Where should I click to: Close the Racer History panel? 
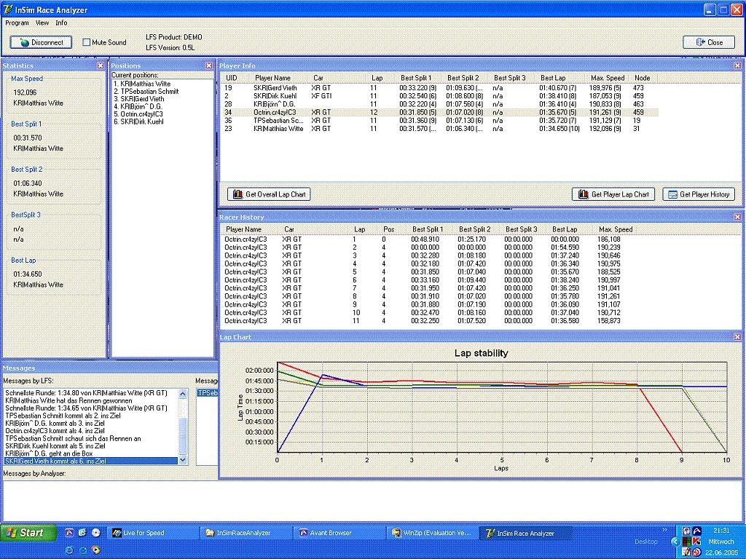coord(737,217)
